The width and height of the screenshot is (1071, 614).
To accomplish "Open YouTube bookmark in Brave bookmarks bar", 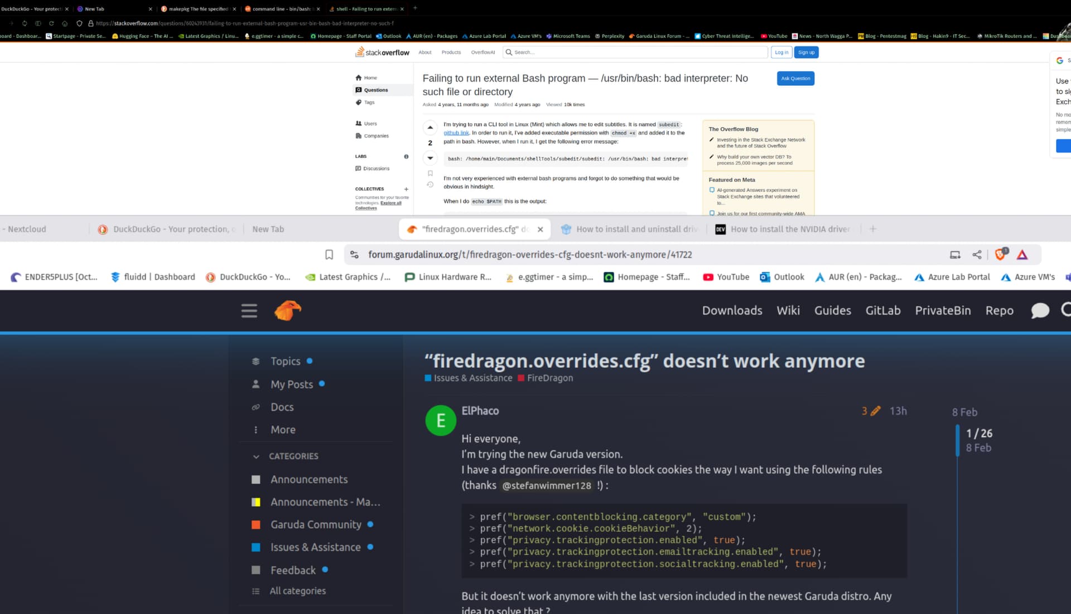I will click(x=726, y=277).
